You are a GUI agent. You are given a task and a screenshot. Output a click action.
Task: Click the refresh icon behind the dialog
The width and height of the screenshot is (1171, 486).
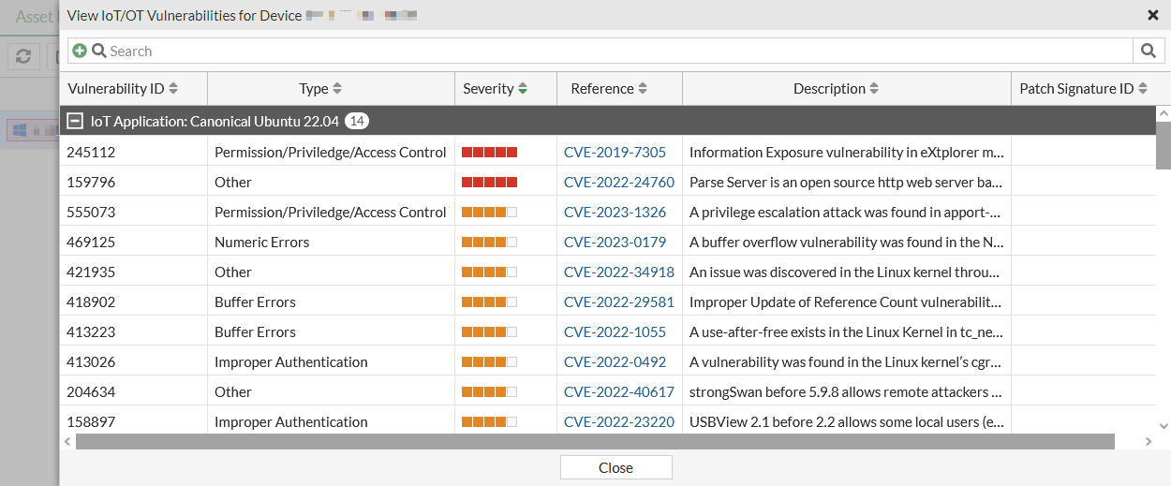click(x=23, y=56)
